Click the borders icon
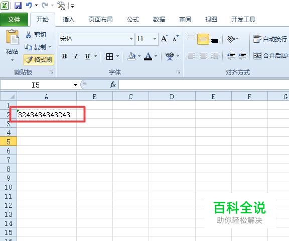The image size is (289, 241). (x=110, y=56)
